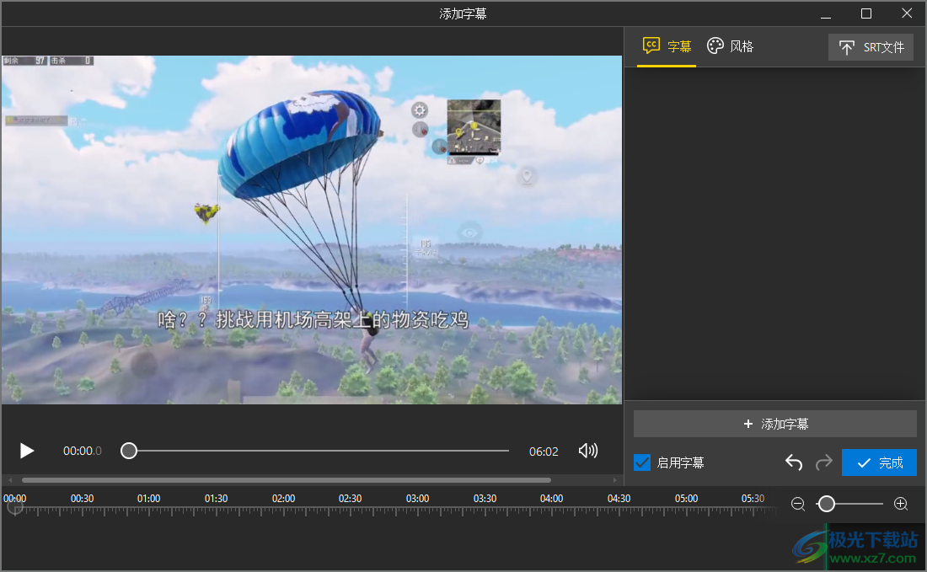This screenshot has height=572, width=927.
Task: Maximize the 添加字幕 window
Action: click(x=866, y=13)
